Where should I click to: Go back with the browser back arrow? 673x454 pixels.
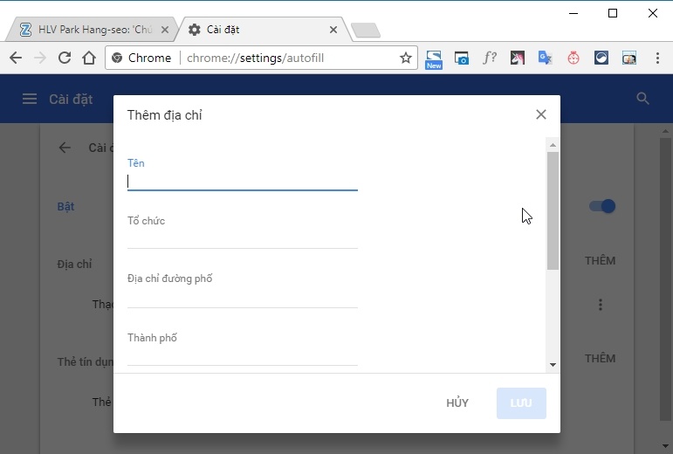tap(16, 58)
